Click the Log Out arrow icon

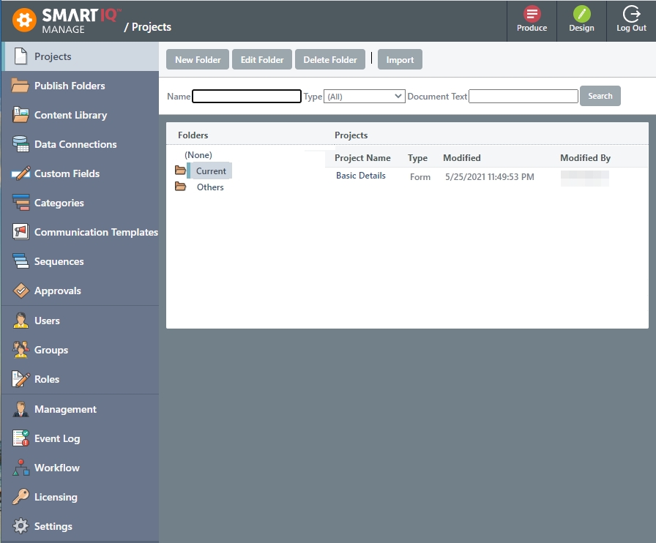[631, 14]
